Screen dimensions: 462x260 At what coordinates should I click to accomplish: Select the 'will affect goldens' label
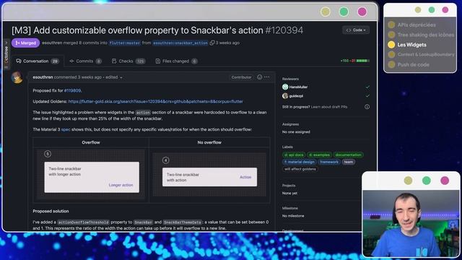coord(300,169)
